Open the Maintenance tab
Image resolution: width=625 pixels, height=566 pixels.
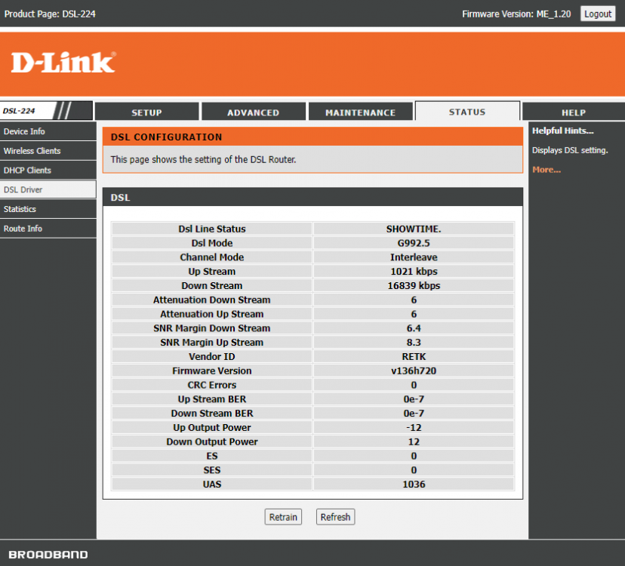coord(360,112)
